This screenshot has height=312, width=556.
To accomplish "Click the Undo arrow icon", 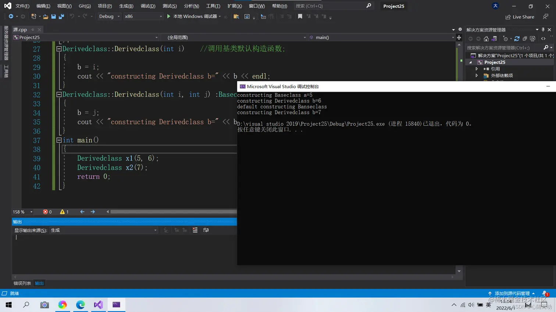I will click(72, 16).
